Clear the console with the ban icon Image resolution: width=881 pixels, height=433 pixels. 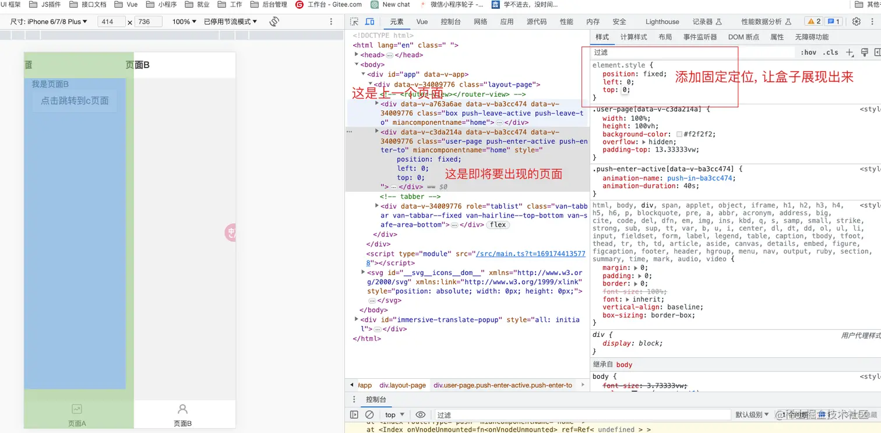coord(369,415)
